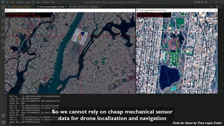Minimize the Visual Studio Code window
224x126 pixels.
[x=211, y=2]
